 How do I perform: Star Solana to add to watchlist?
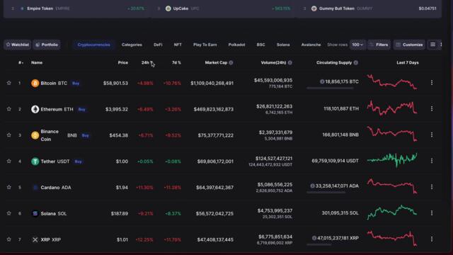click(x=9, y=213)
